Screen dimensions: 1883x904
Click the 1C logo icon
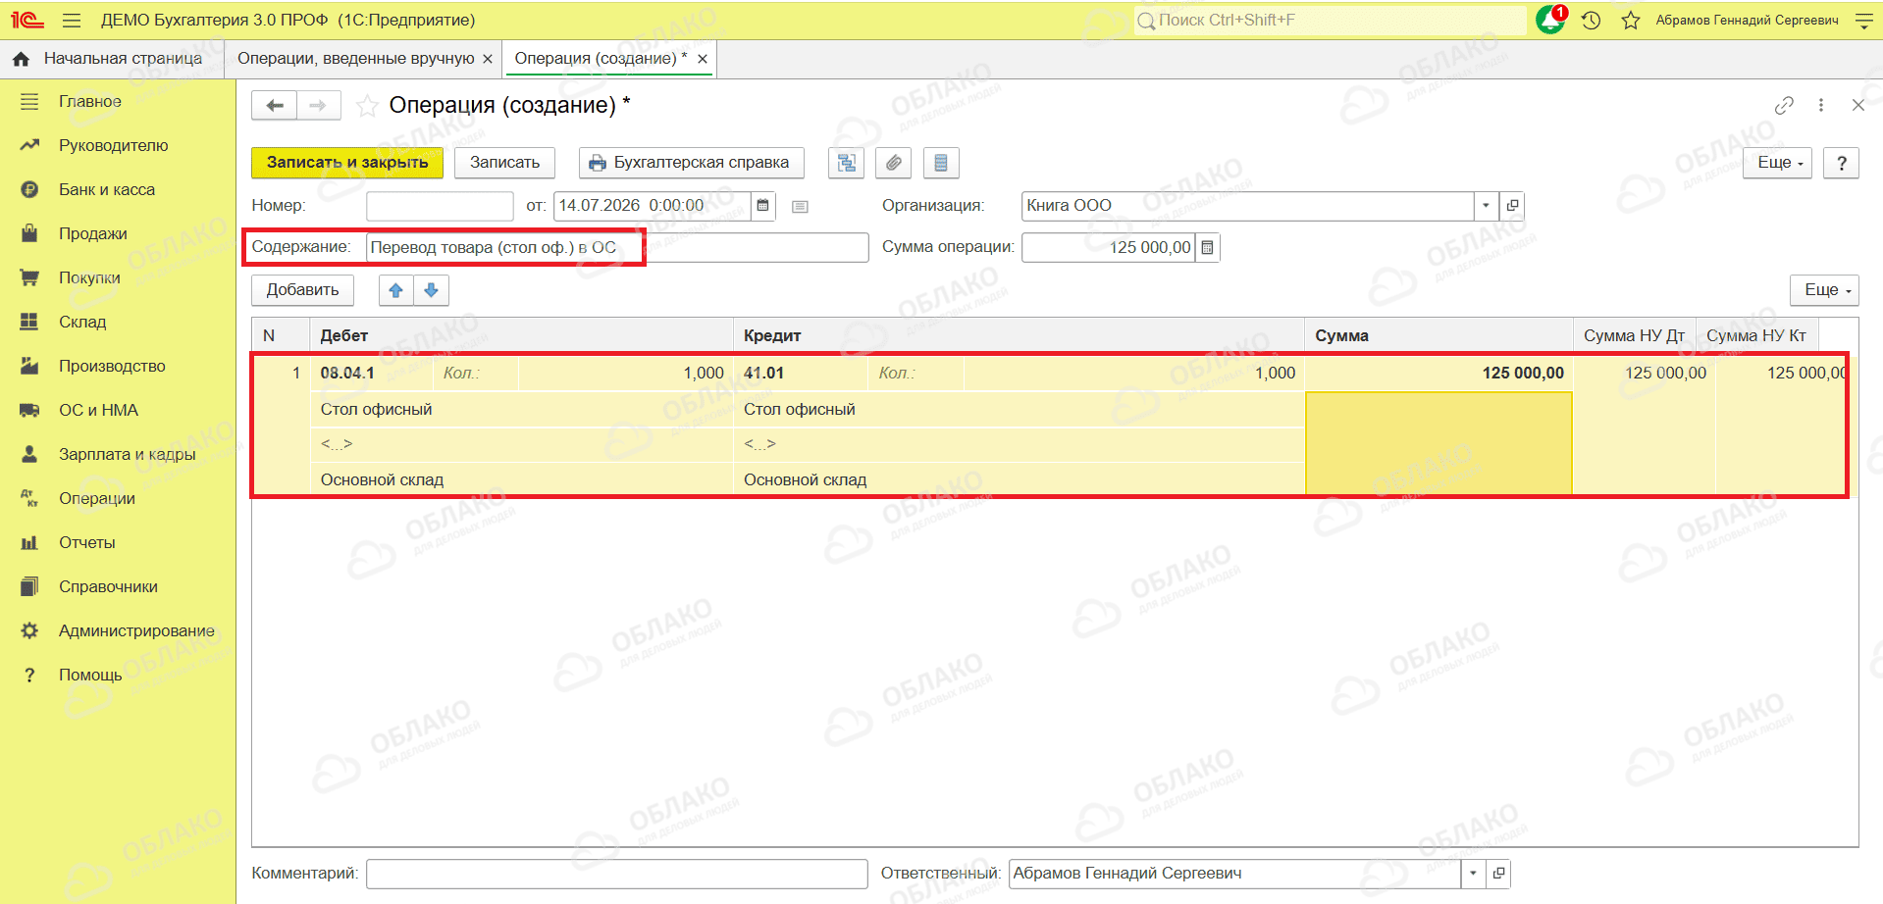click(x=27, y=20)
